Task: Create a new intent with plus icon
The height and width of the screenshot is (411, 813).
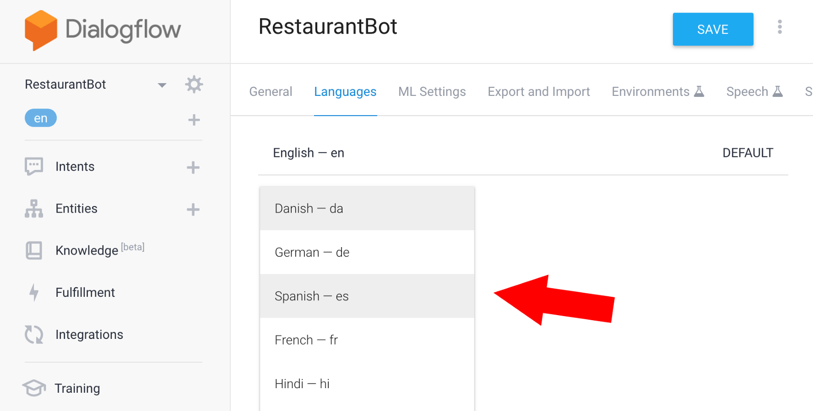Action: point(193,167)
